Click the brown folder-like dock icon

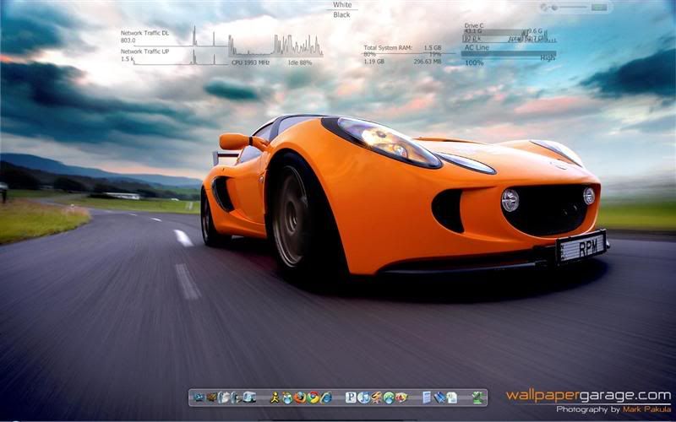click(212, 398)
